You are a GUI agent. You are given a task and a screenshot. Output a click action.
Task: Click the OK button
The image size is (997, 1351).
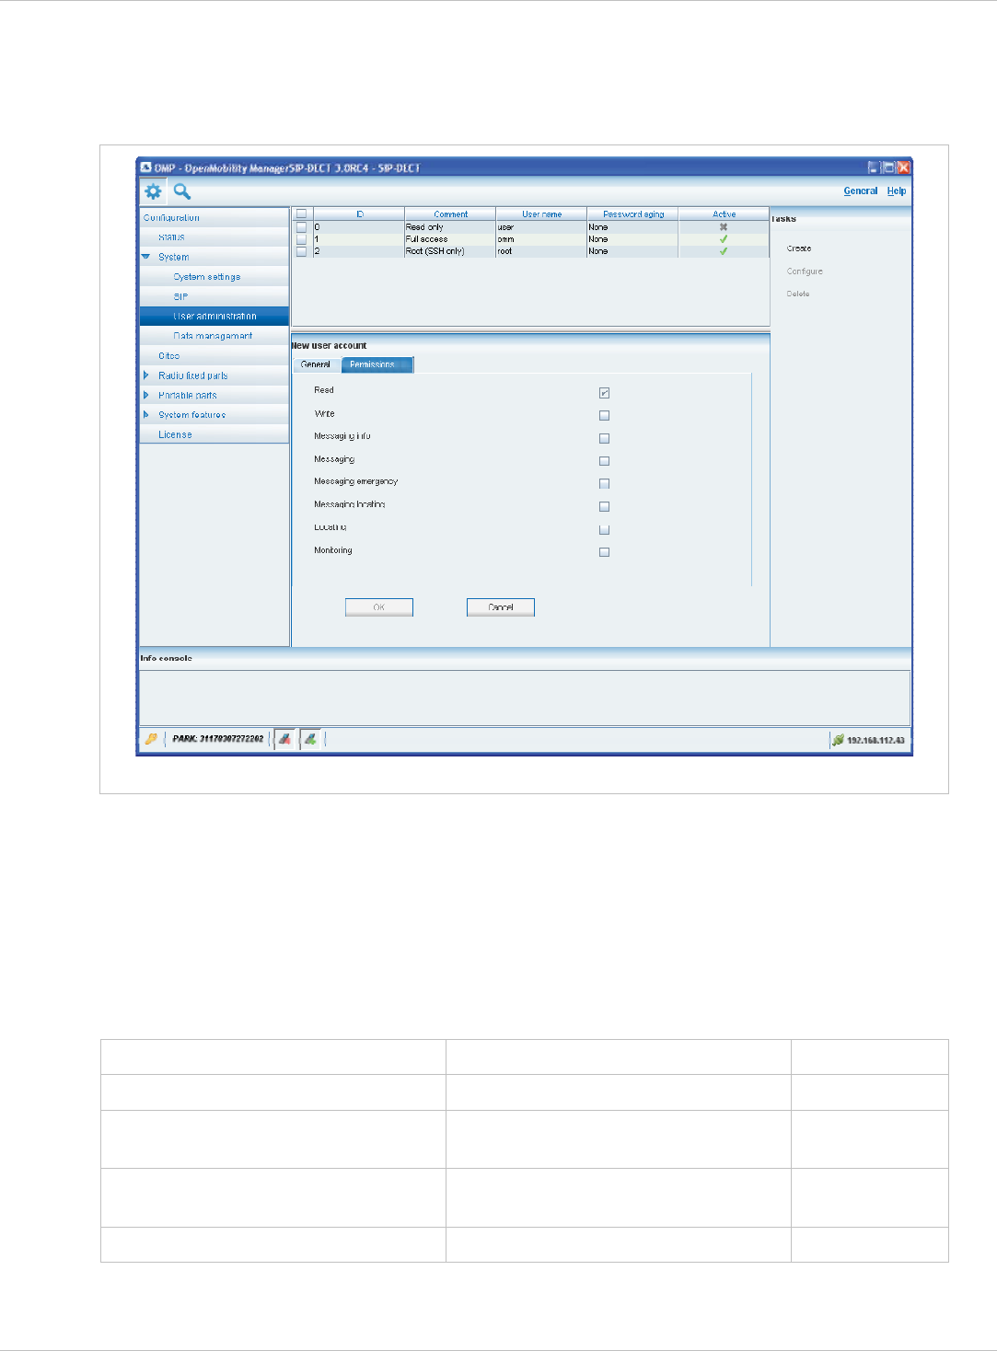click(x=379, y=607)
